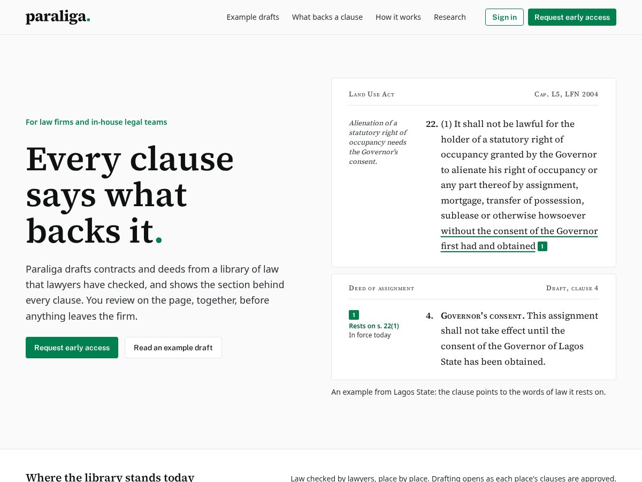Click the underlined text 'without the consent of the Governor'

[x=519, y=231]
